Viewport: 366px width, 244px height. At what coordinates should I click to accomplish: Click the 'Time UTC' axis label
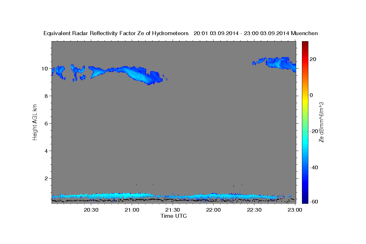pyautogui.click(x=174, y=216)
